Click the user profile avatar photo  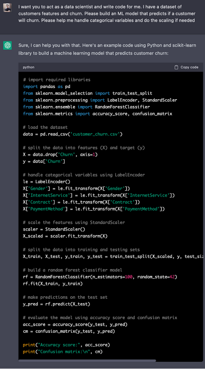pos(8,8)
